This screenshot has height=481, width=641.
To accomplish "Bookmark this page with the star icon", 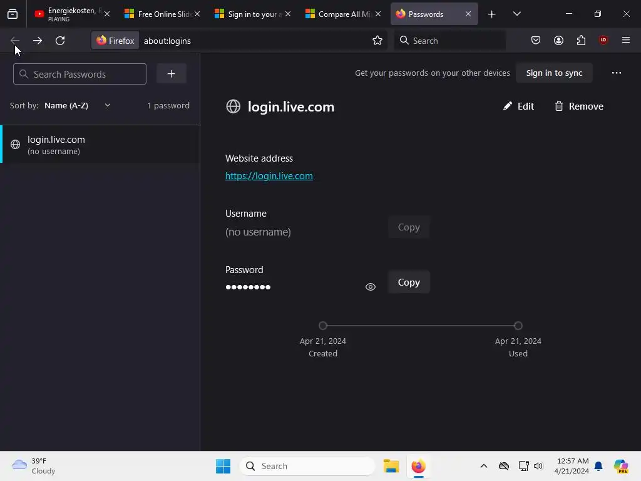I will 377,41.
